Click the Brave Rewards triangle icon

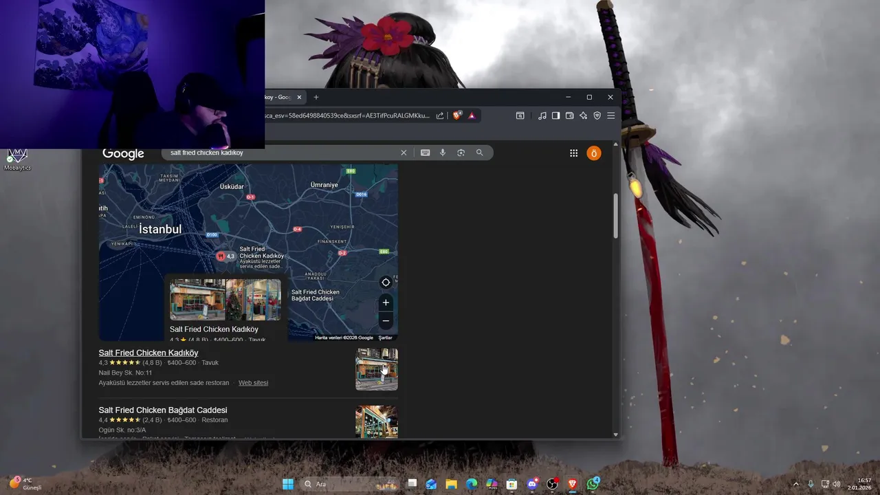point(472,115)
